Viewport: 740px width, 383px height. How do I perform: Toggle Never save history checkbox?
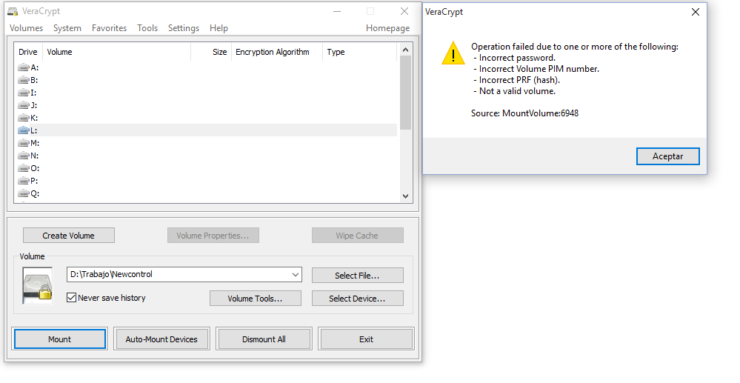pyautogui.click(x=71, y=298)
